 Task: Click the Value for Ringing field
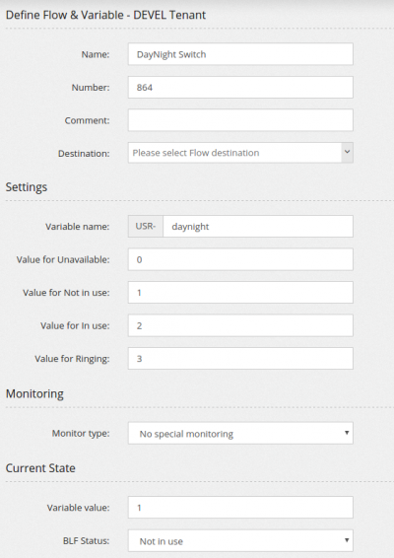(x=240, y=358)
